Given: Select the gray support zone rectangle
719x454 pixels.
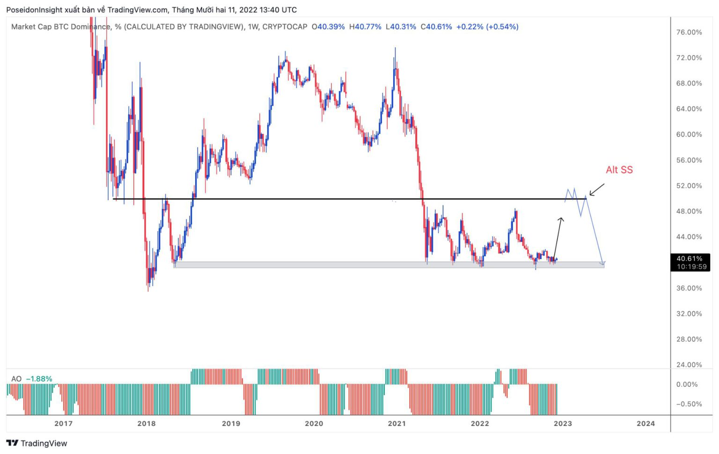Looking at the screenshot, I should [300, 265].
